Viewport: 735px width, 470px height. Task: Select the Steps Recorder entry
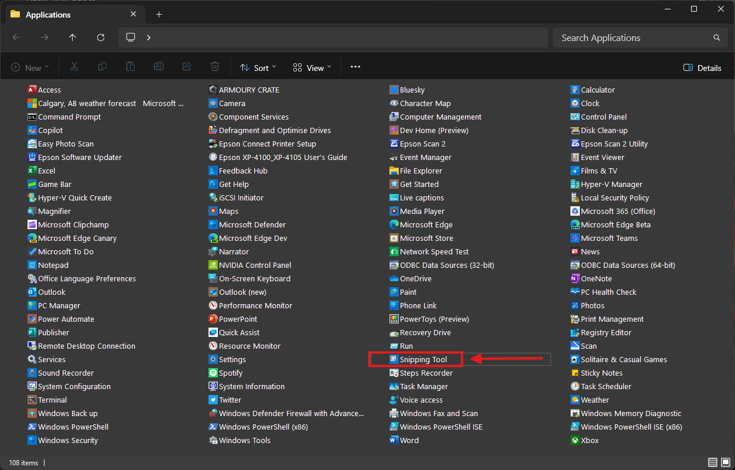click(x=422, y=373)
